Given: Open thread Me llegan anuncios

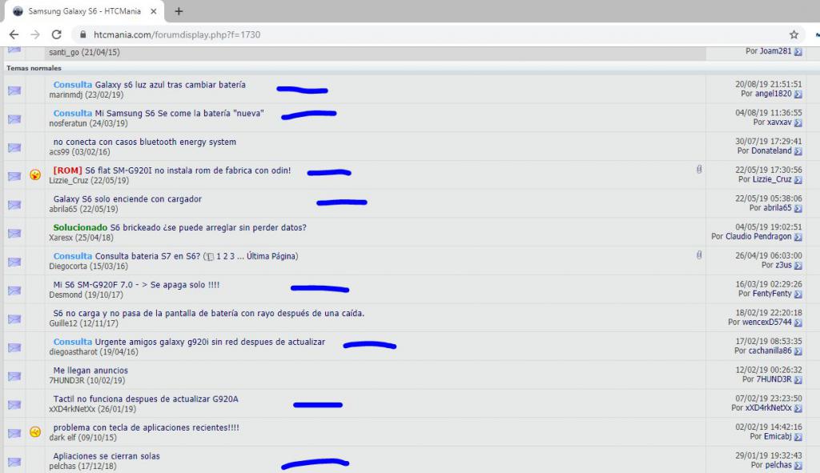Looking at the screenshot, I should pyautogui.click(x=90, y=371).
